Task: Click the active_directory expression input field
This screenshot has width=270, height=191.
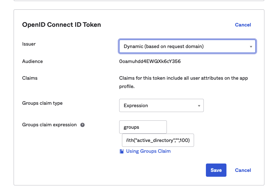Action: point(158,140)
